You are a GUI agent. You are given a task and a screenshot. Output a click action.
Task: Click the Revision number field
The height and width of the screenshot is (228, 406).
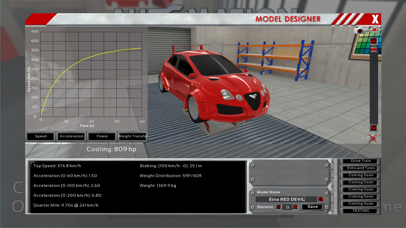tap(287, 207)
